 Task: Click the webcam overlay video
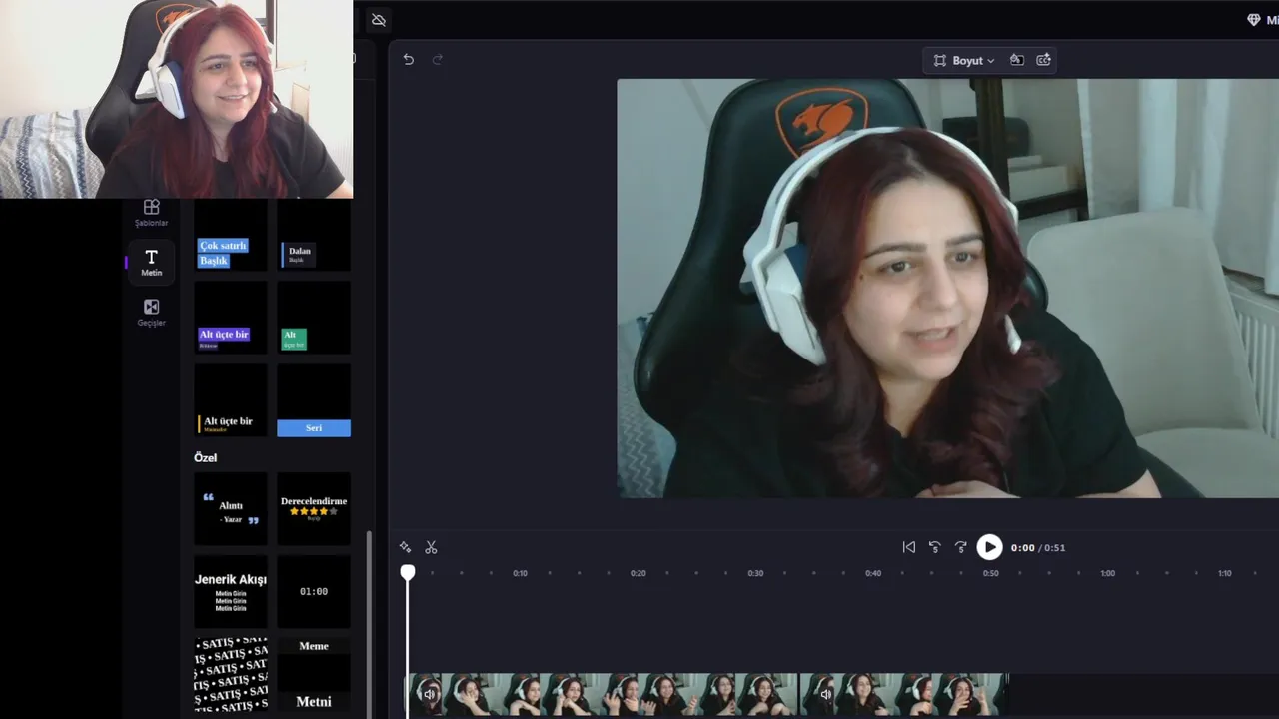click(x=176, y=99)
